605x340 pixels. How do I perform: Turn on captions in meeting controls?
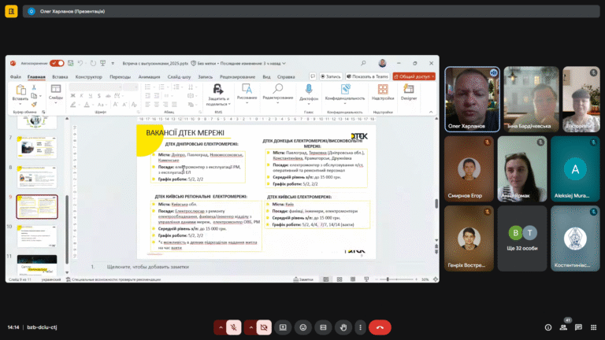click(x=323, y=327)
